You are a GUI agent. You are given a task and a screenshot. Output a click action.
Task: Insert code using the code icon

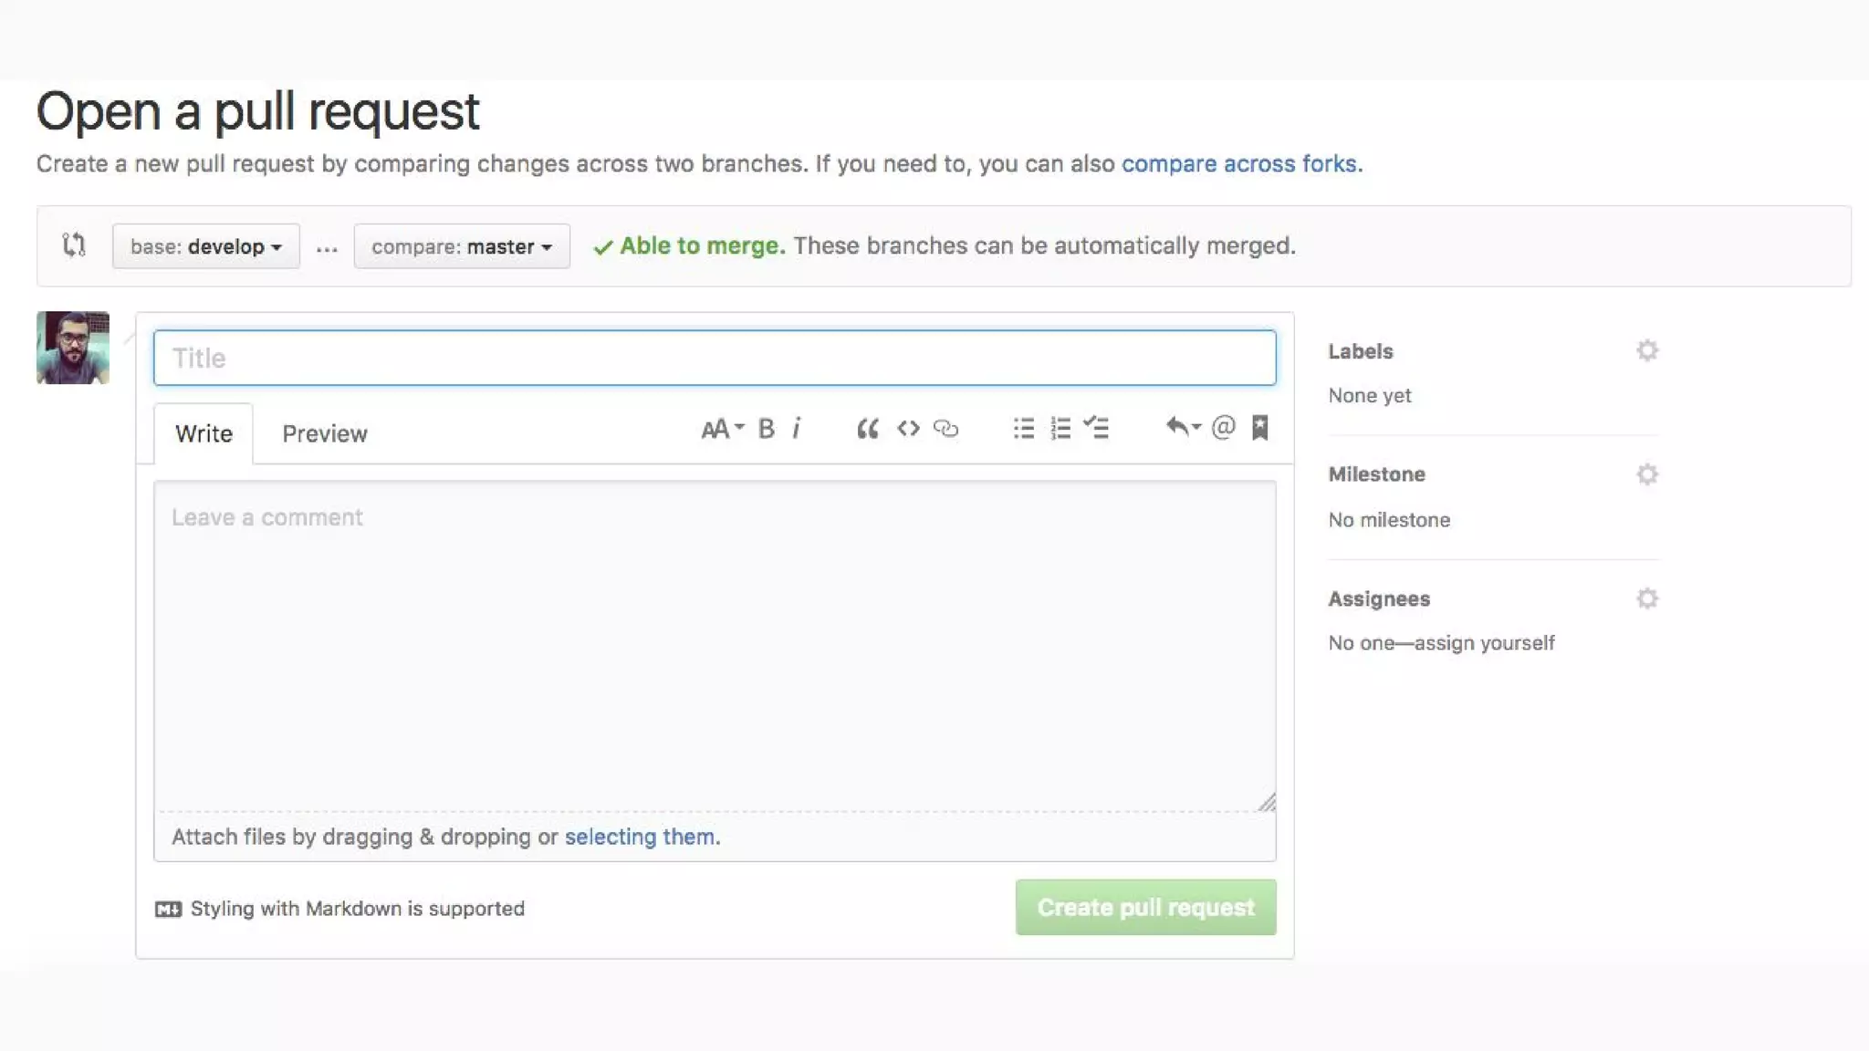908,428
